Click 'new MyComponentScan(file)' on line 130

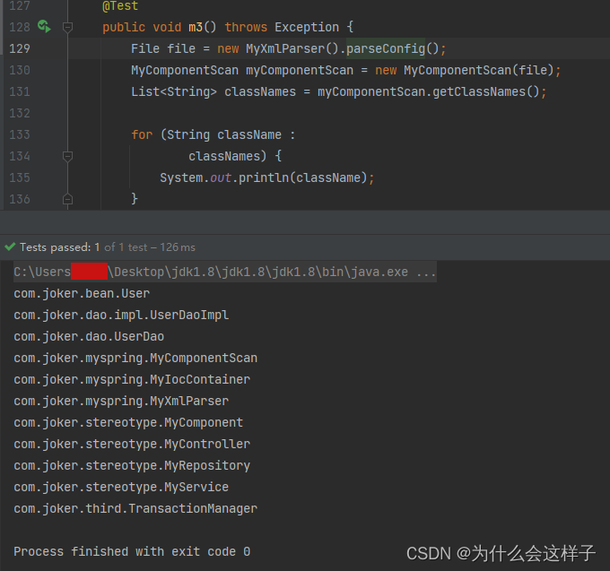tap(464, 70)
